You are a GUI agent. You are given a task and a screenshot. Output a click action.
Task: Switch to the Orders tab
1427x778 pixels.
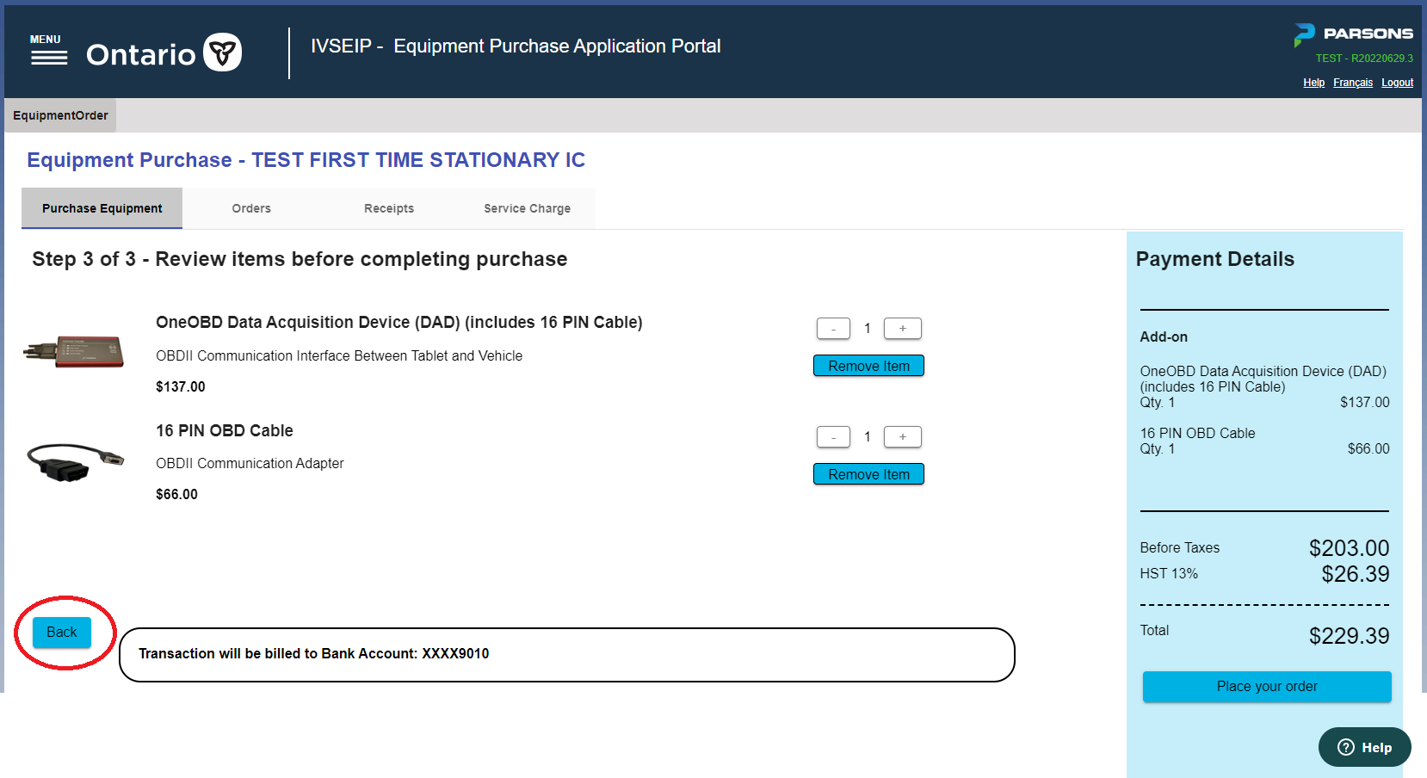(x=251, y=208)
